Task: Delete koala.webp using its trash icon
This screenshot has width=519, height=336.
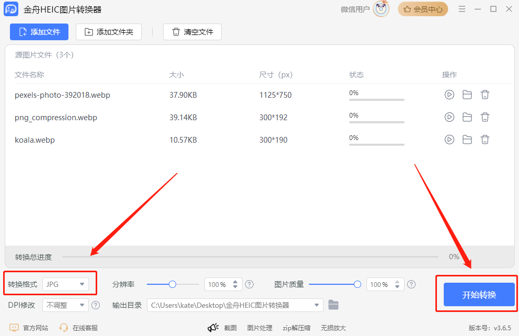Action: pos(485,140)
